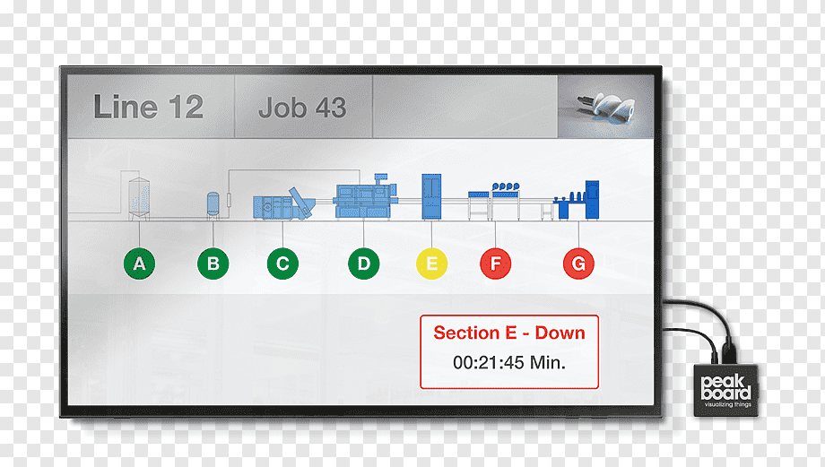Screen dimensions: 825x467
Task: Click the green C section marker
Action: (282, 264)
